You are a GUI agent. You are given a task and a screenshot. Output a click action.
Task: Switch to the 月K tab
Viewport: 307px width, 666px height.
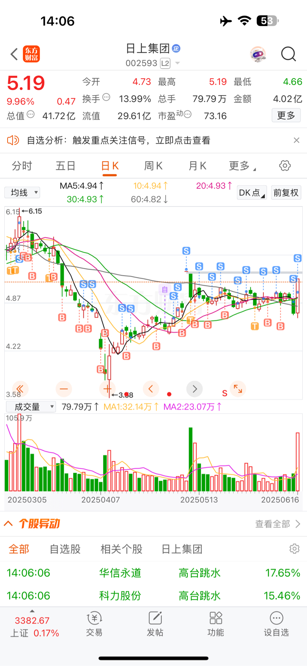click(x=197, y=166)
